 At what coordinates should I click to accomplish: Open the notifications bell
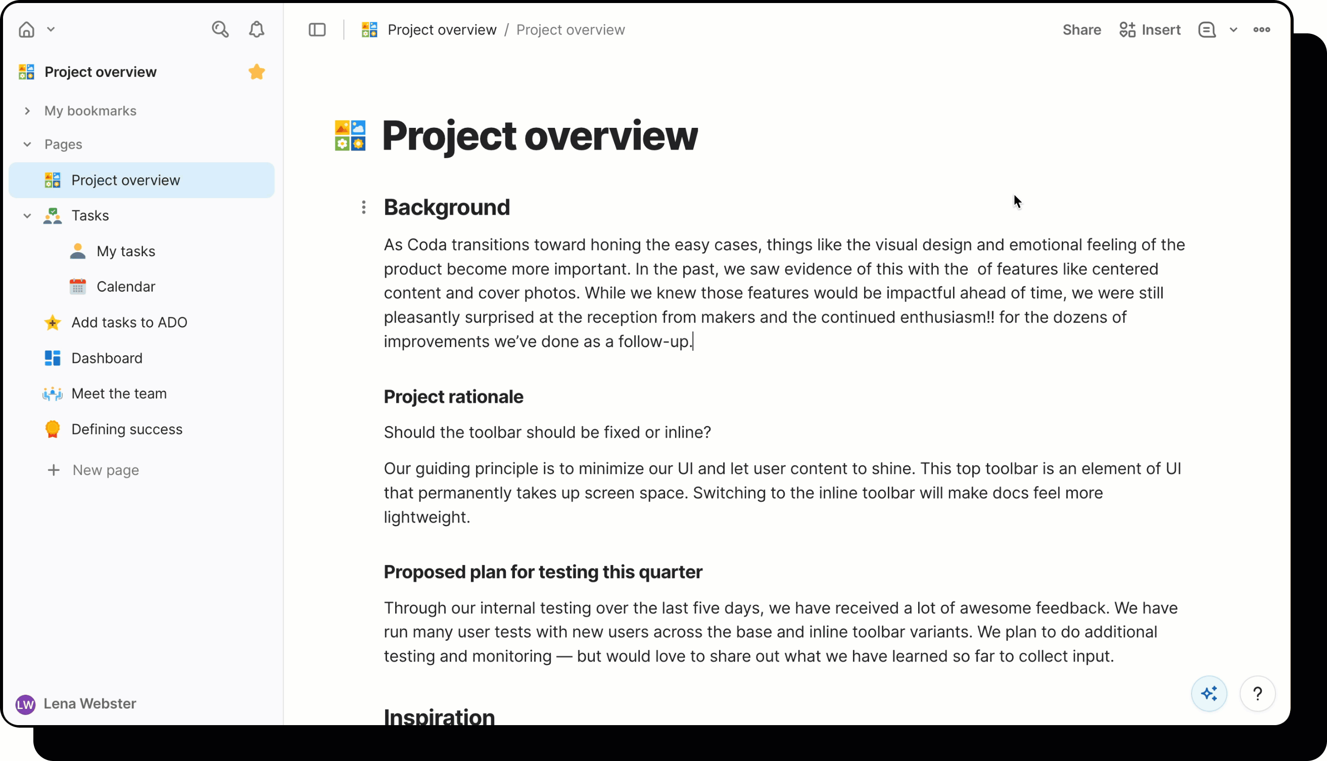256,29
